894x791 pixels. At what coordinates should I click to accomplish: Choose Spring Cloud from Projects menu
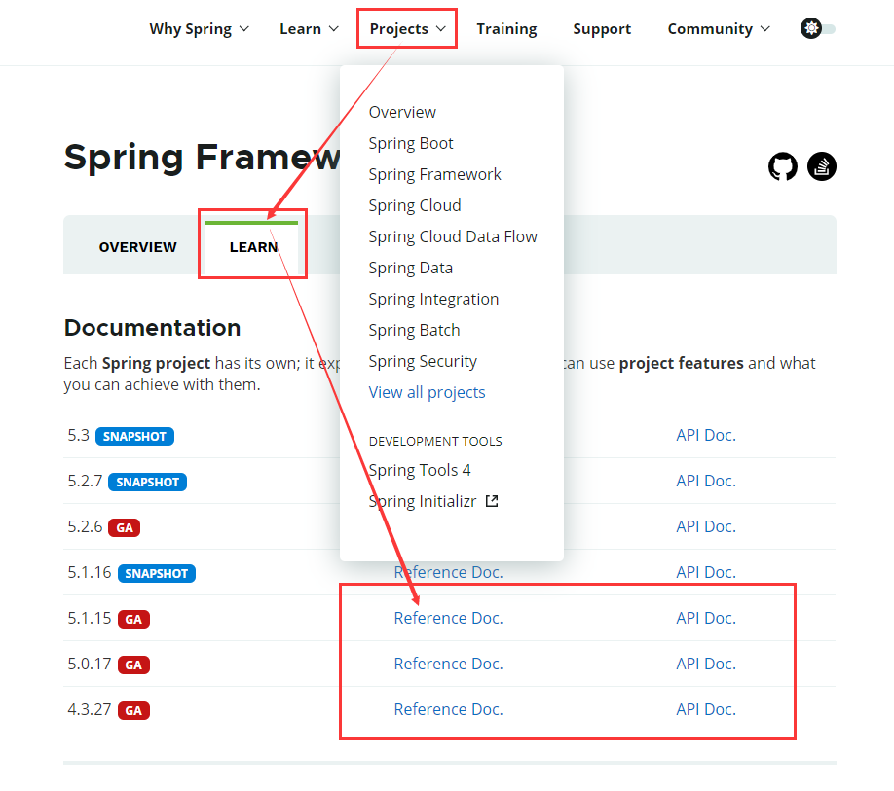click(415, 205)
